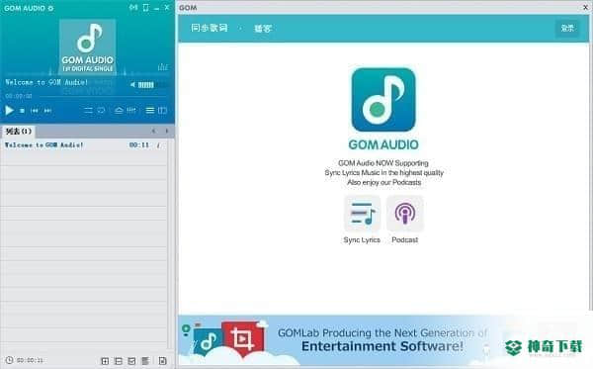Stop playback with the Stop button

pos(23,111)
